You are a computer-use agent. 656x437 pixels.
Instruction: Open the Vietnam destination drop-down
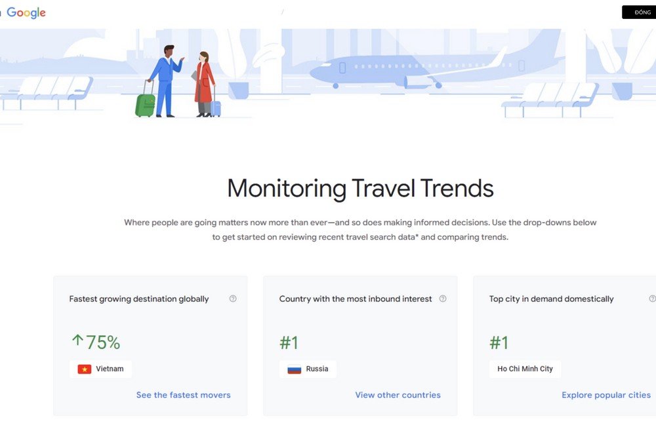click(100, 369)
